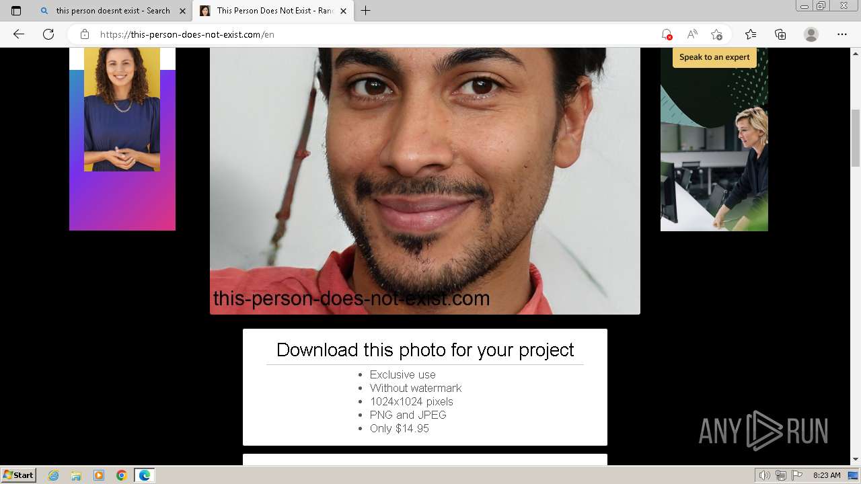Screen dimensions: 861x484
Task: Open the browser profile avatar
Action: pyautogui.click(x=811, y=34)
